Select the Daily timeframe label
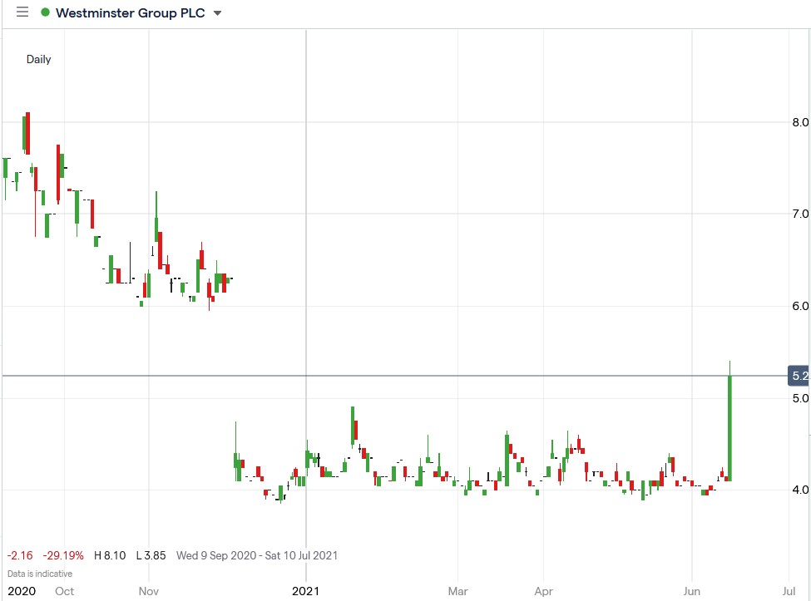The height and width of the screenshot is (601, 811). pos(38,59)
